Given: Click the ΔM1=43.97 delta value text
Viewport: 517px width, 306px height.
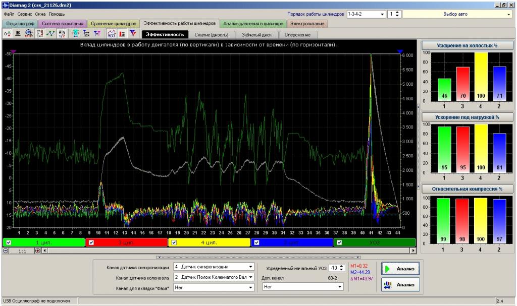Looking at the screenshot, I should coord(361,279).
